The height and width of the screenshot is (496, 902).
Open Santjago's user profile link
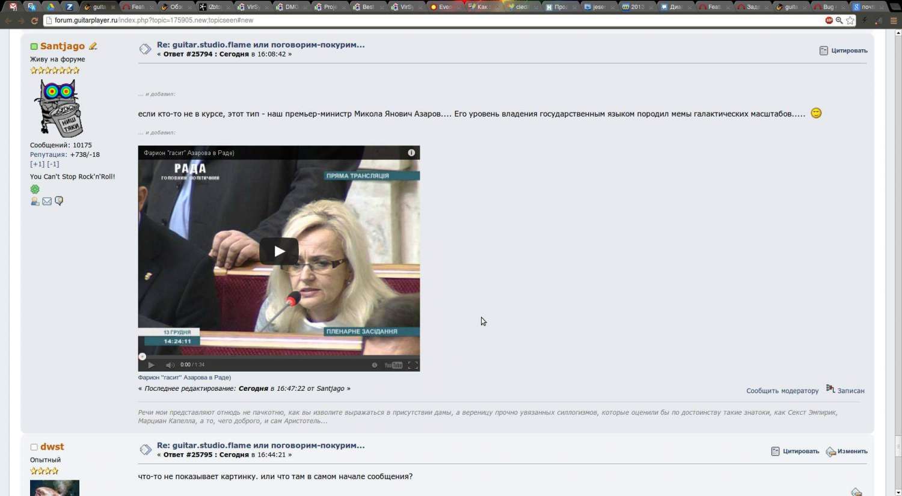pyautogui.click(x=63, y=46)
